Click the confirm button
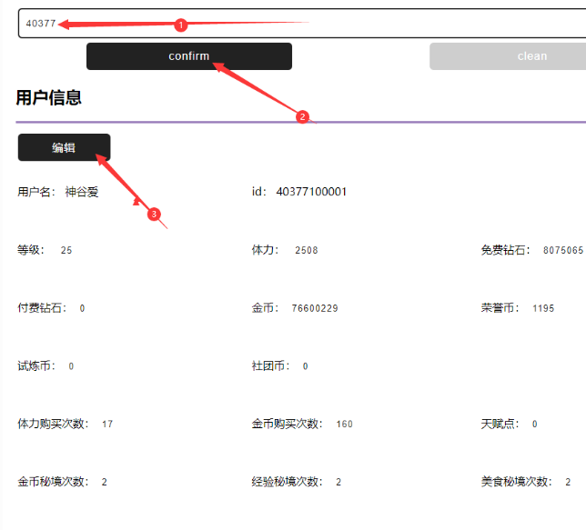 pos(189,56)
